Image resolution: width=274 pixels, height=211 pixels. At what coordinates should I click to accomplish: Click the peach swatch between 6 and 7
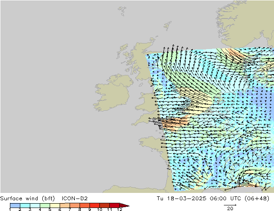pos(65,205)
